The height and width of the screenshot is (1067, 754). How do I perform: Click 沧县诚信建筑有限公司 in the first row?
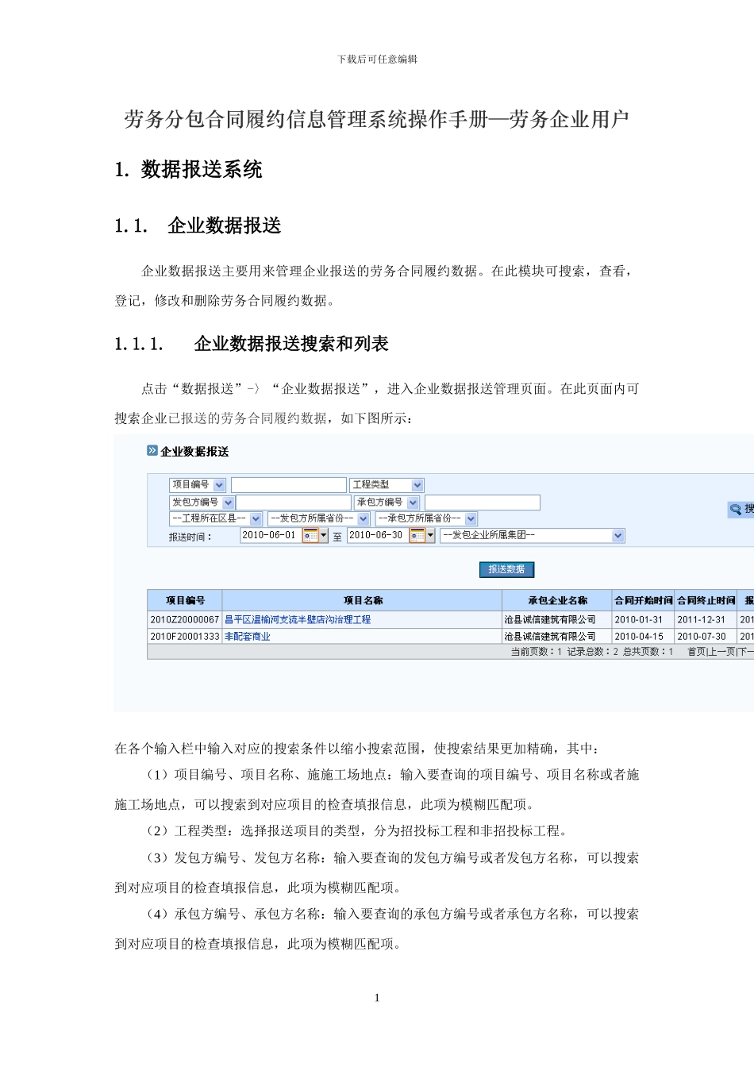coord(550,619)
